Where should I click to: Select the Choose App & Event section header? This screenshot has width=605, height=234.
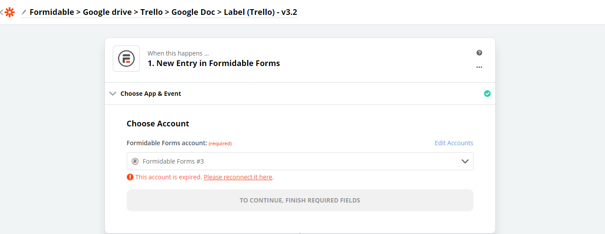click(151, 94)
